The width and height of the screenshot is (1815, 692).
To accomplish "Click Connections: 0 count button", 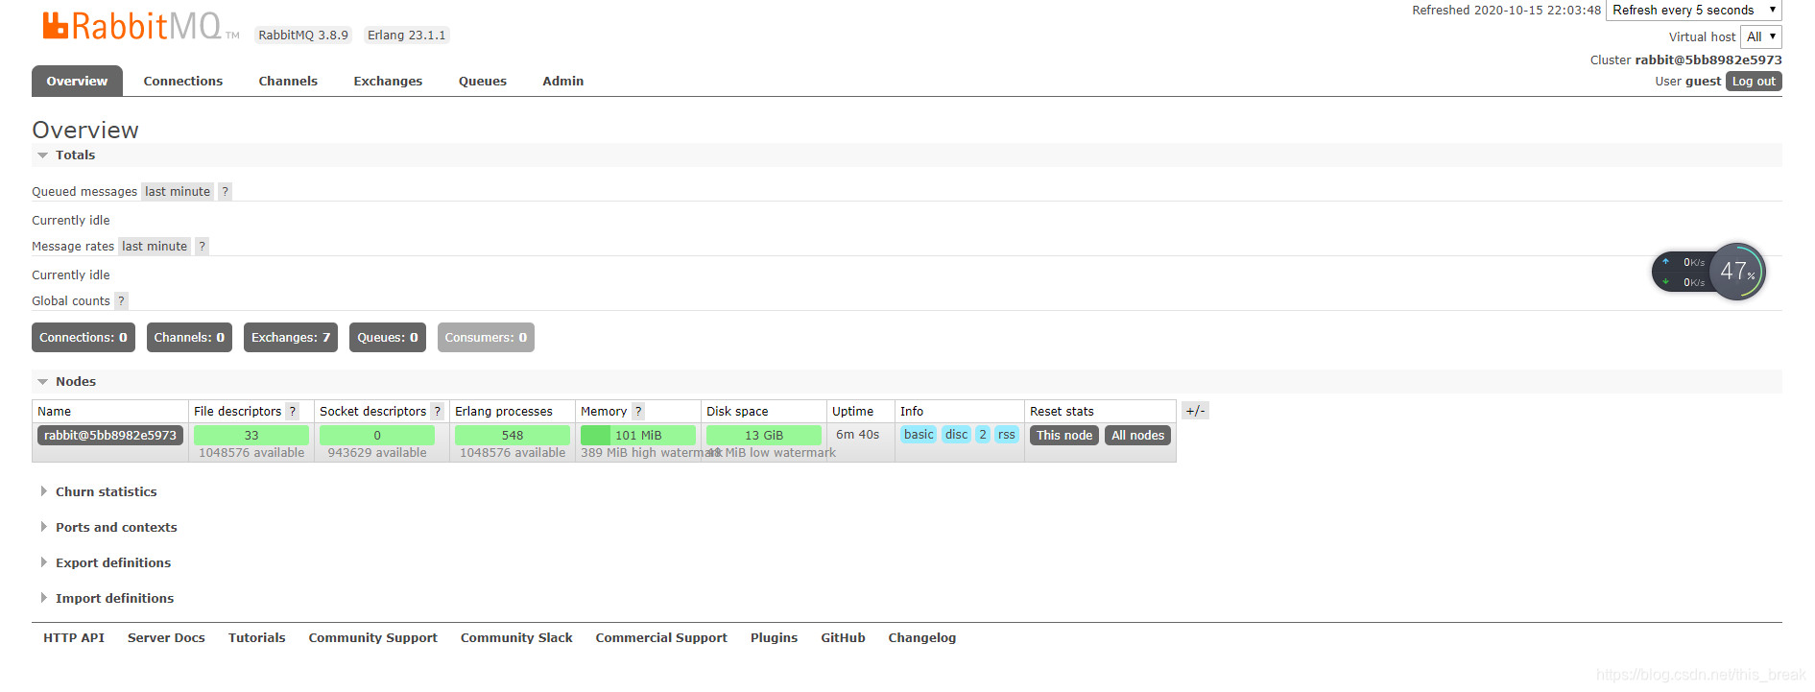I will click(x=84, y=338).
